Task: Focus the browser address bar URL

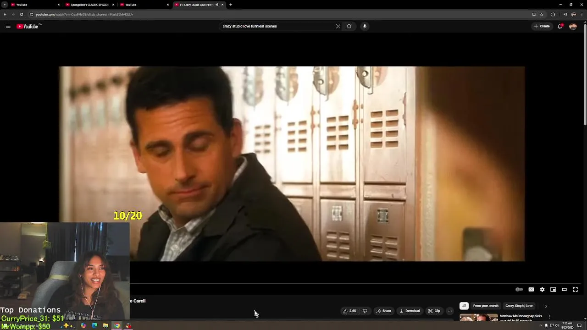Action: point(84,14)
